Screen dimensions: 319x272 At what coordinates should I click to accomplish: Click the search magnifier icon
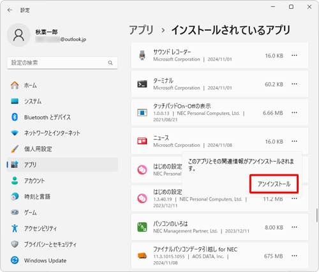click(x=110, y=63)
